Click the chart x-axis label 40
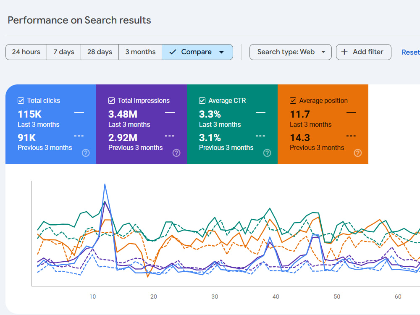Viewport: 420px width, 315px height. pyautogui.click(x=276, y=297)
